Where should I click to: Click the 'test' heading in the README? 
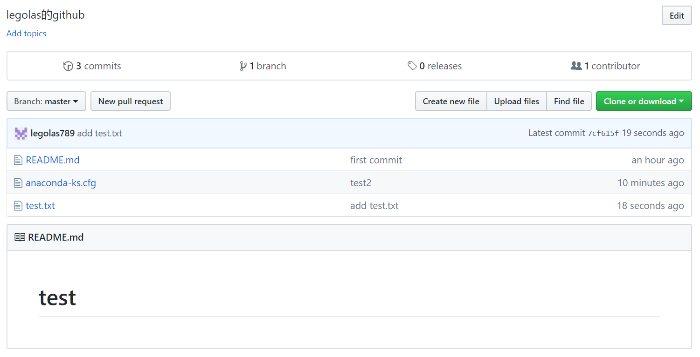[57, 297]
